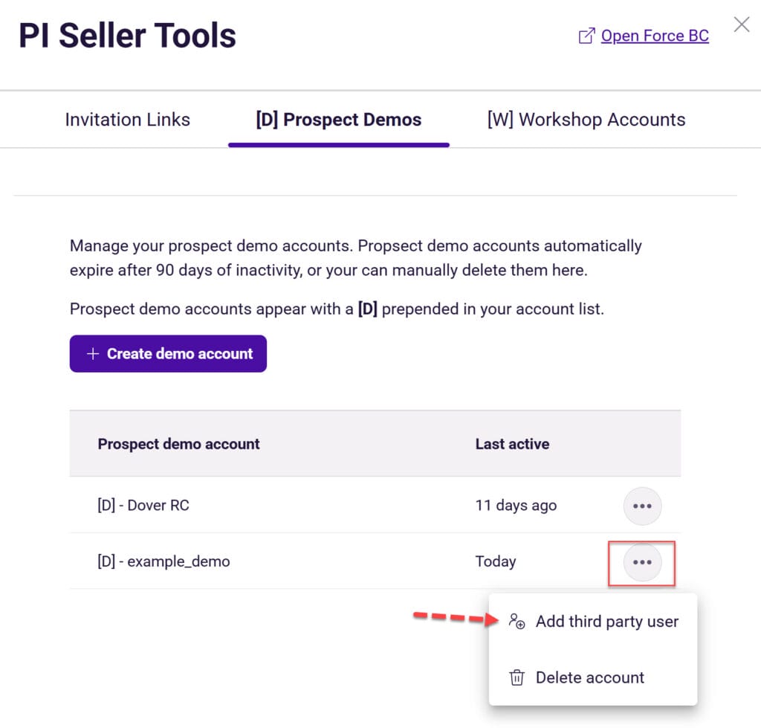Viewport: 761px width, 728px height.
Task: Click the "Today" last active cell
Action: point(496,561)
